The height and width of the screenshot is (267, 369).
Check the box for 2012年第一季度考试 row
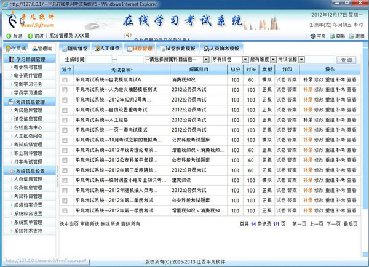65,211
